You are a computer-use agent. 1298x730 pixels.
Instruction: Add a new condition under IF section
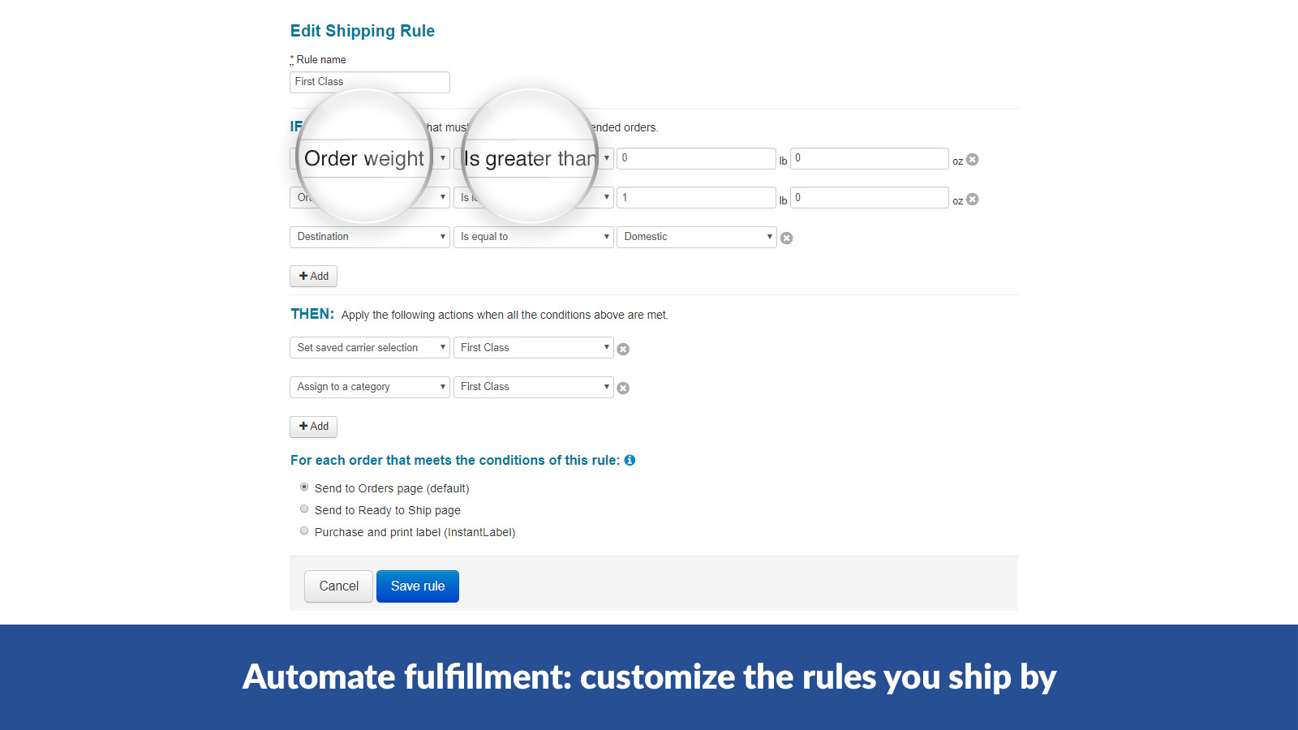click(313, 277)
